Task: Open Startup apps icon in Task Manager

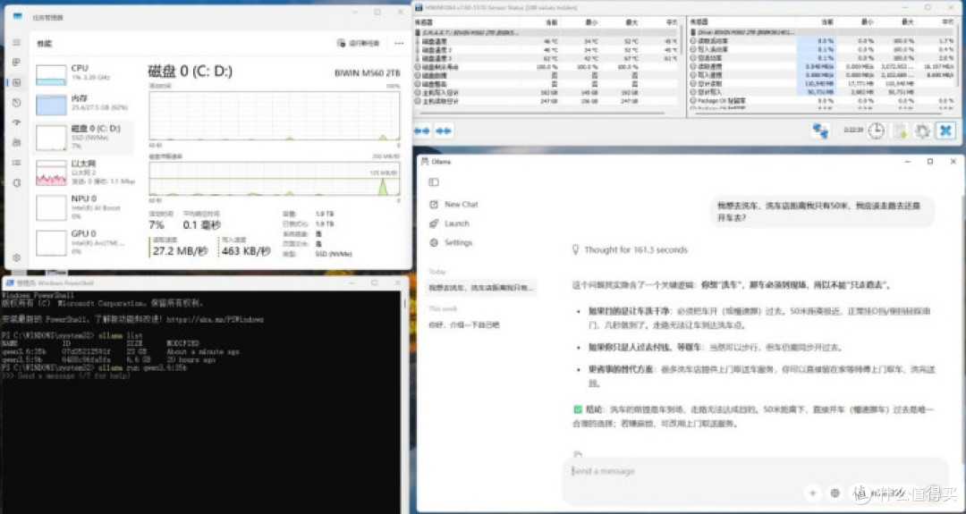Action: [17, 122]
